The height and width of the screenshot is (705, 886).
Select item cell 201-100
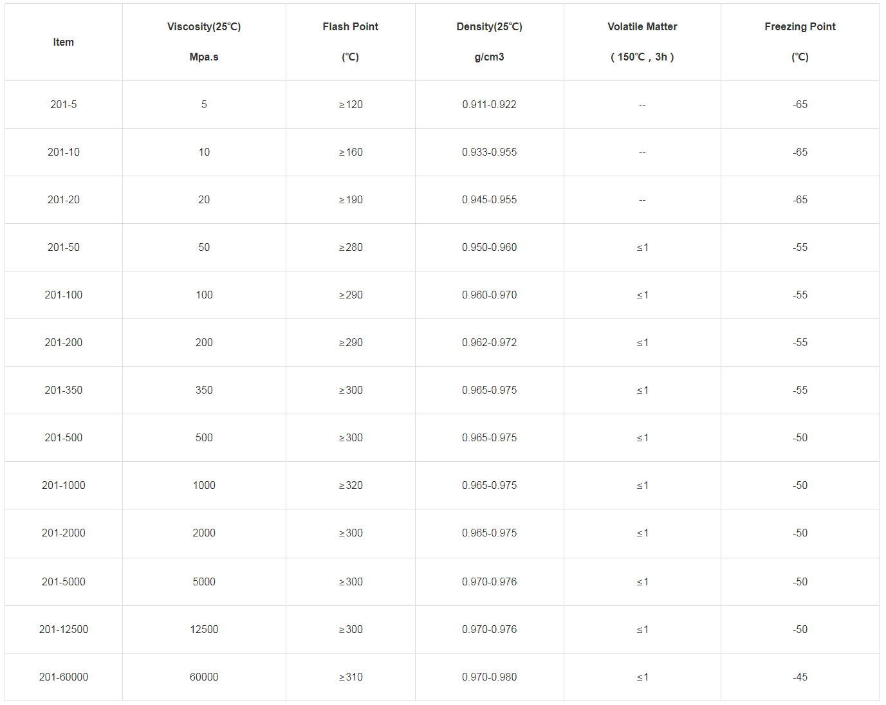63,295
